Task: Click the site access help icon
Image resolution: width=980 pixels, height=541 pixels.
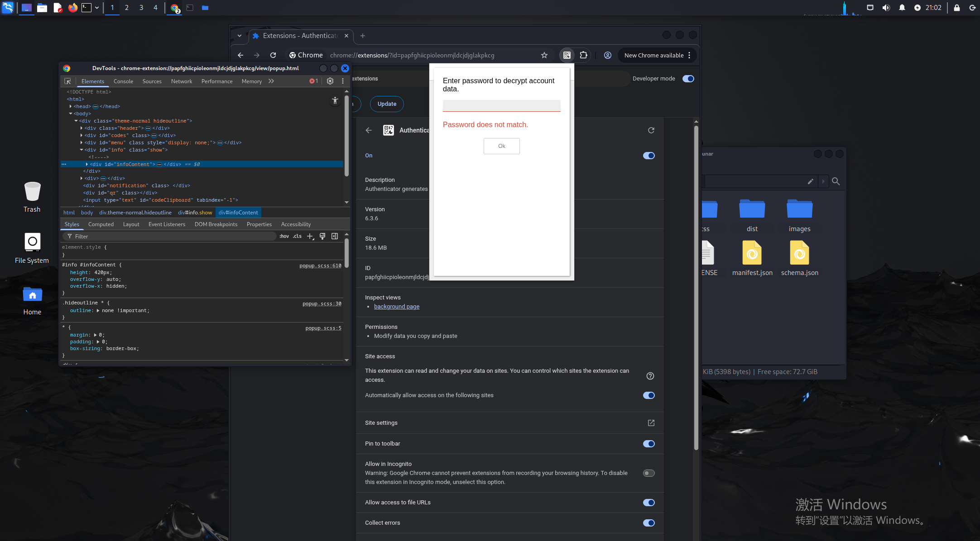Action: point(650,376)
